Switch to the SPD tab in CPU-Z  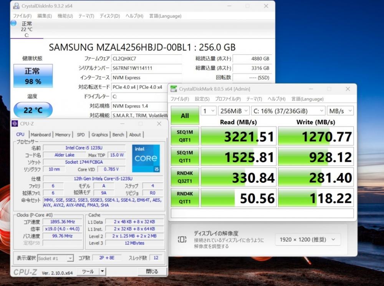[81, 135]
